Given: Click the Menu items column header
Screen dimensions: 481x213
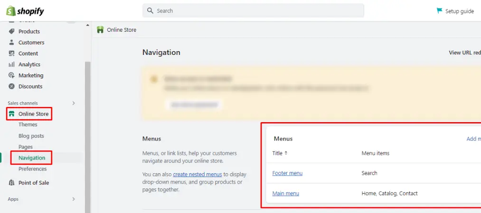Looking at the screenshot, I should 376,153.
